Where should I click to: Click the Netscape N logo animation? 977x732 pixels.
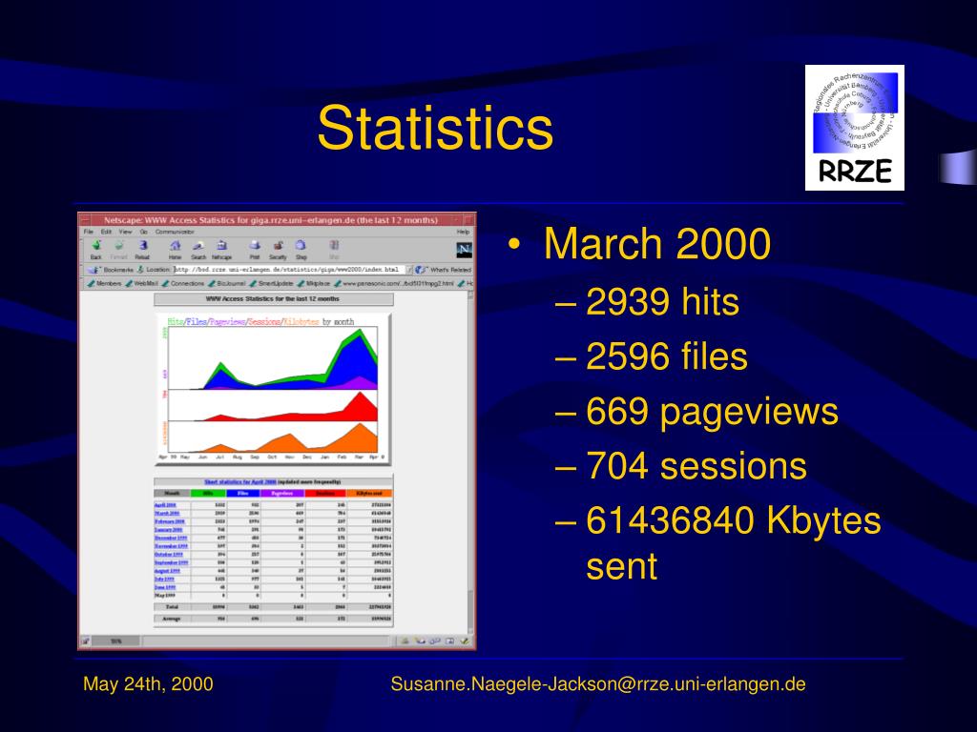pyautogui.click(x=465, y=250)
